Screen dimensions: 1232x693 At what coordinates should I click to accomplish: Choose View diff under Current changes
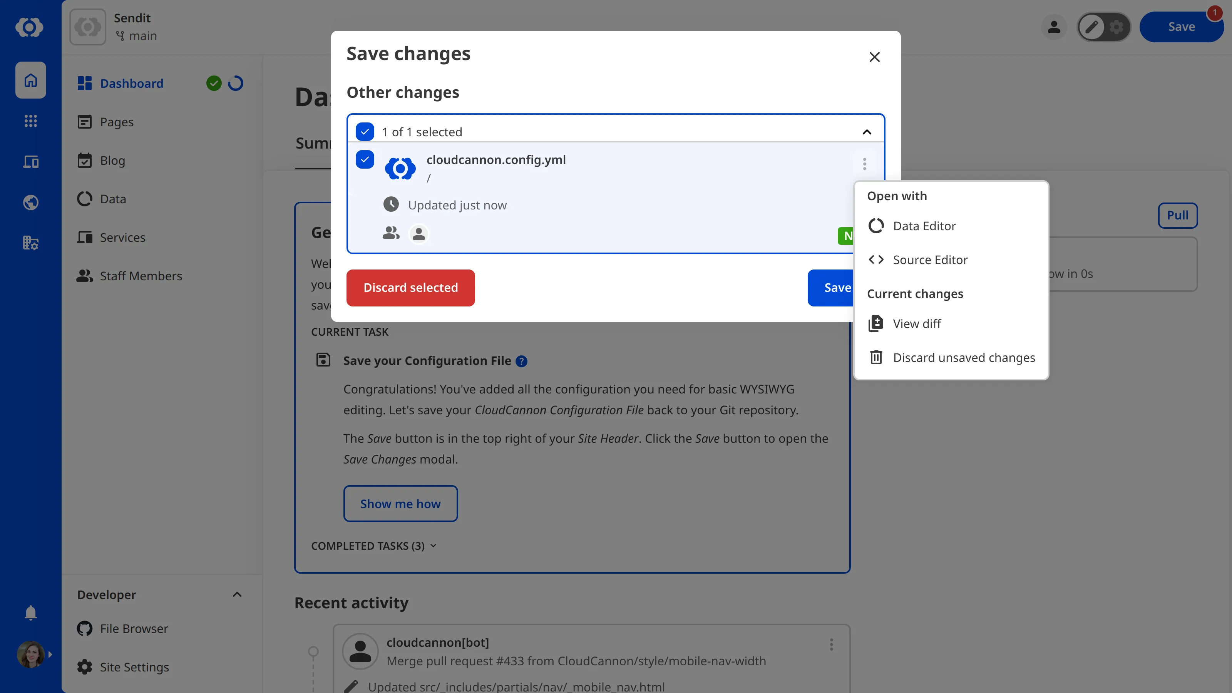(x=917, y=323)
